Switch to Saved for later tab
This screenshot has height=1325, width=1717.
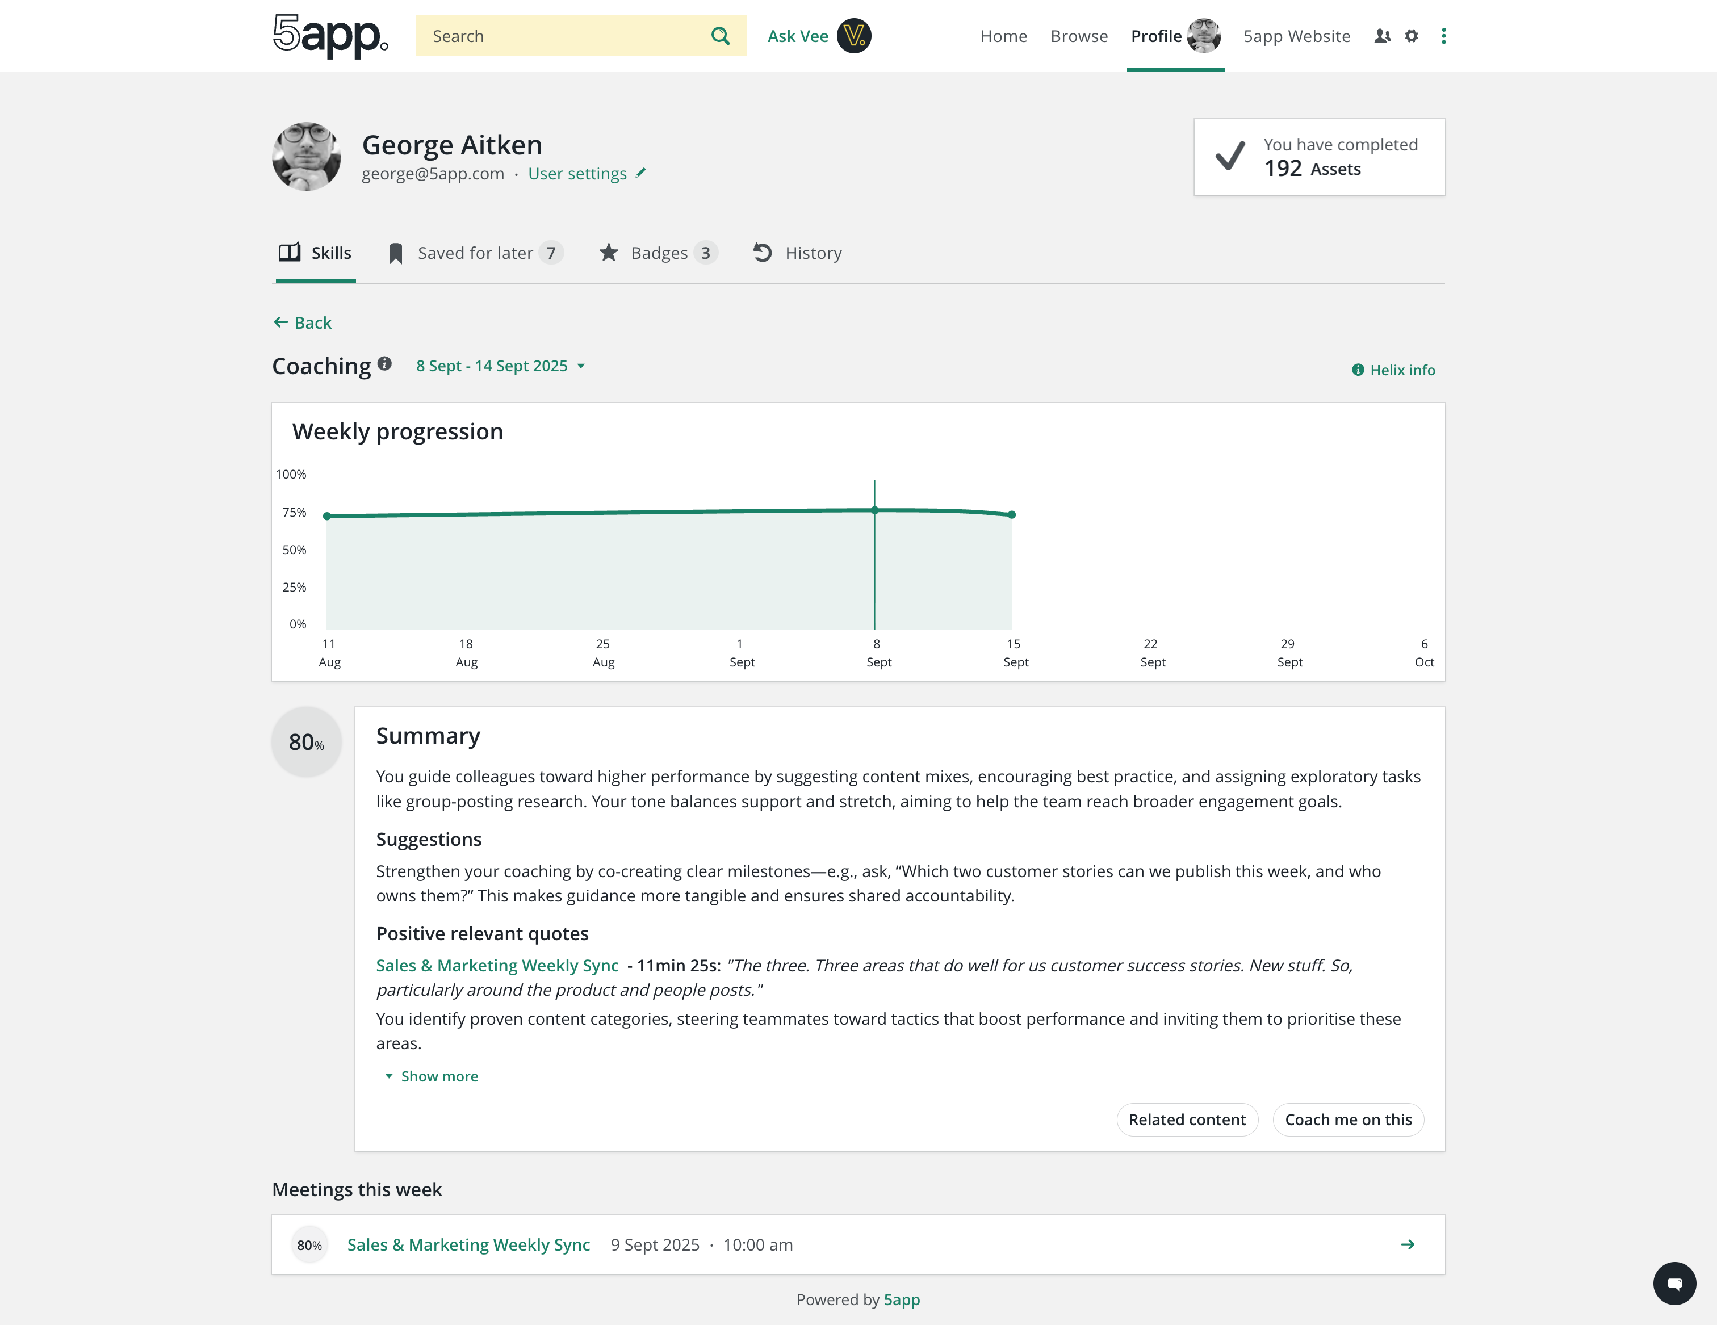pyautogui.click(x=475, y=253)
